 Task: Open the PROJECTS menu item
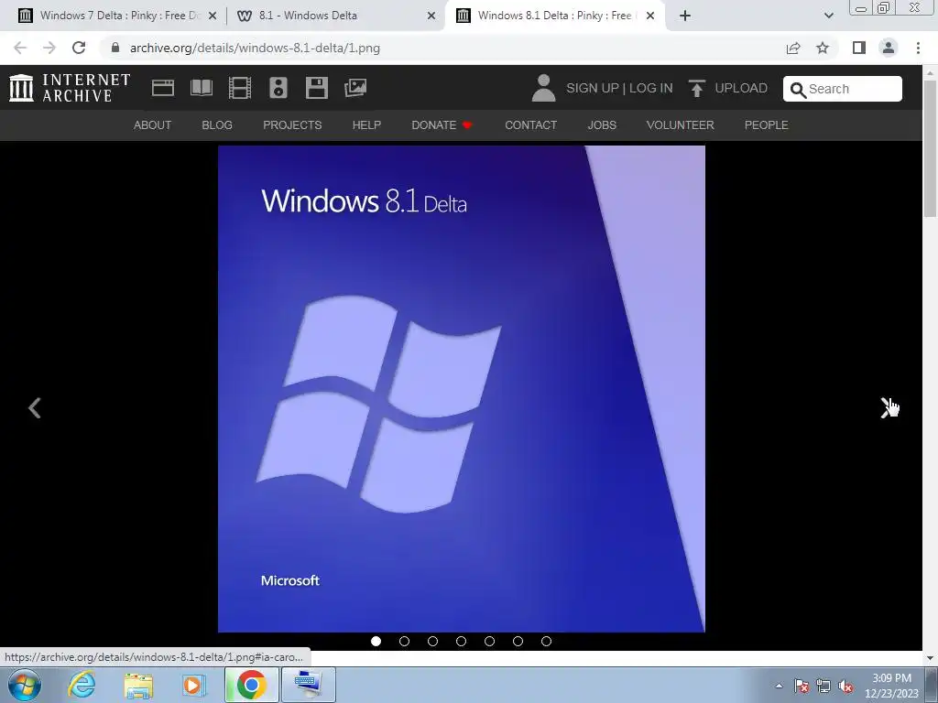(x=292, y=124)
